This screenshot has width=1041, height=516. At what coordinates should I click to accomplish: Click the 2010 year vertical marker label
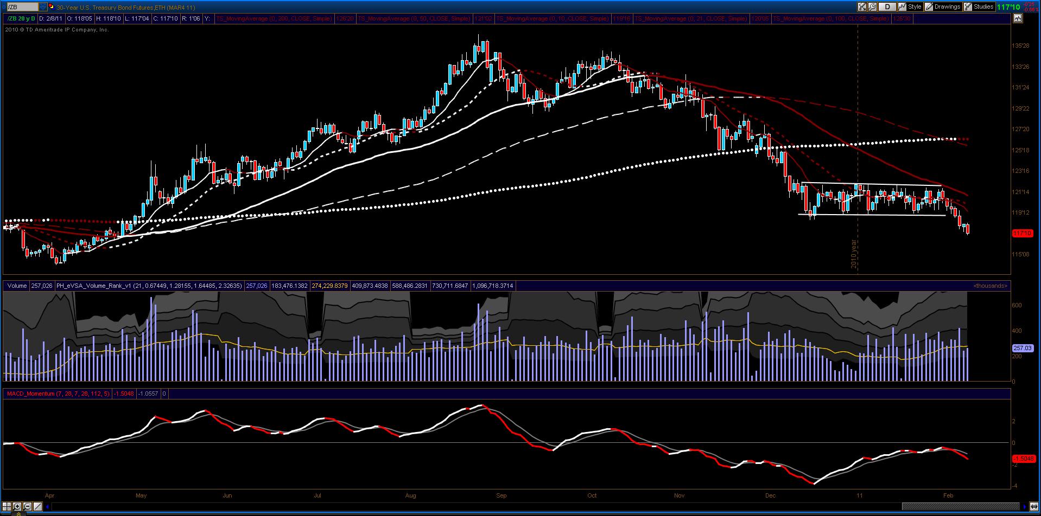[854, 253]
